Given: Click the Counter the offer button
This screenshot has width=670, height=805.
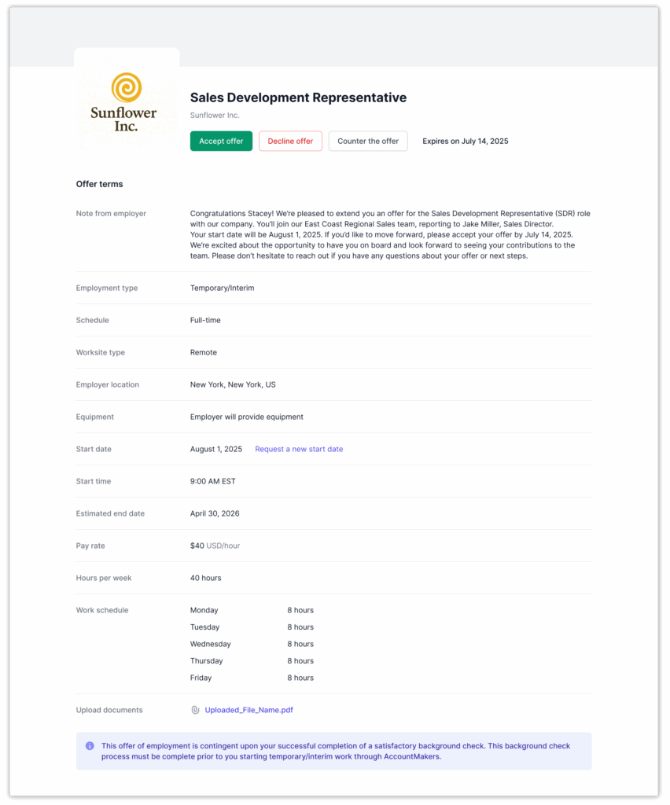Looking at the screenshot, I should point(368,141).
